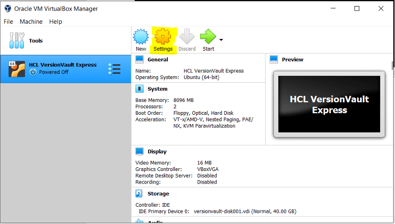Click the Operating System value Ubuntu (64-bit)
This screenshot has width=395, height=224.
tap(201, 77)
